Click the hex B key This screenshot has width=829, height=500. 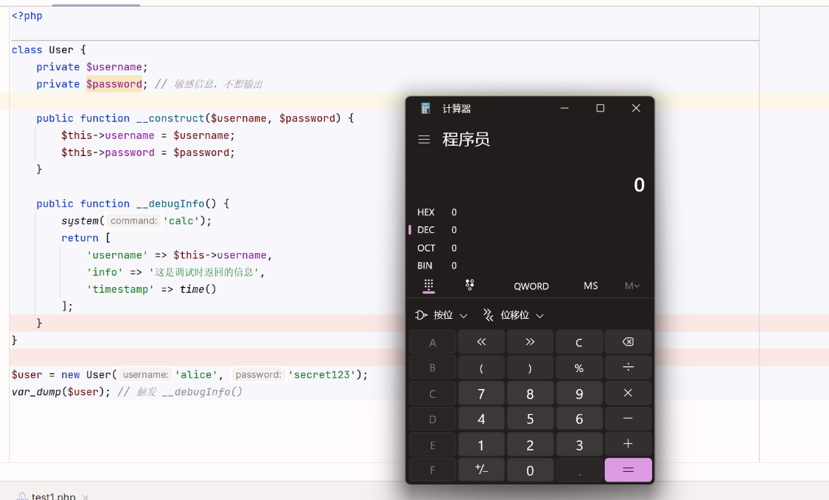pyautogui.click(x=432, y=368)
